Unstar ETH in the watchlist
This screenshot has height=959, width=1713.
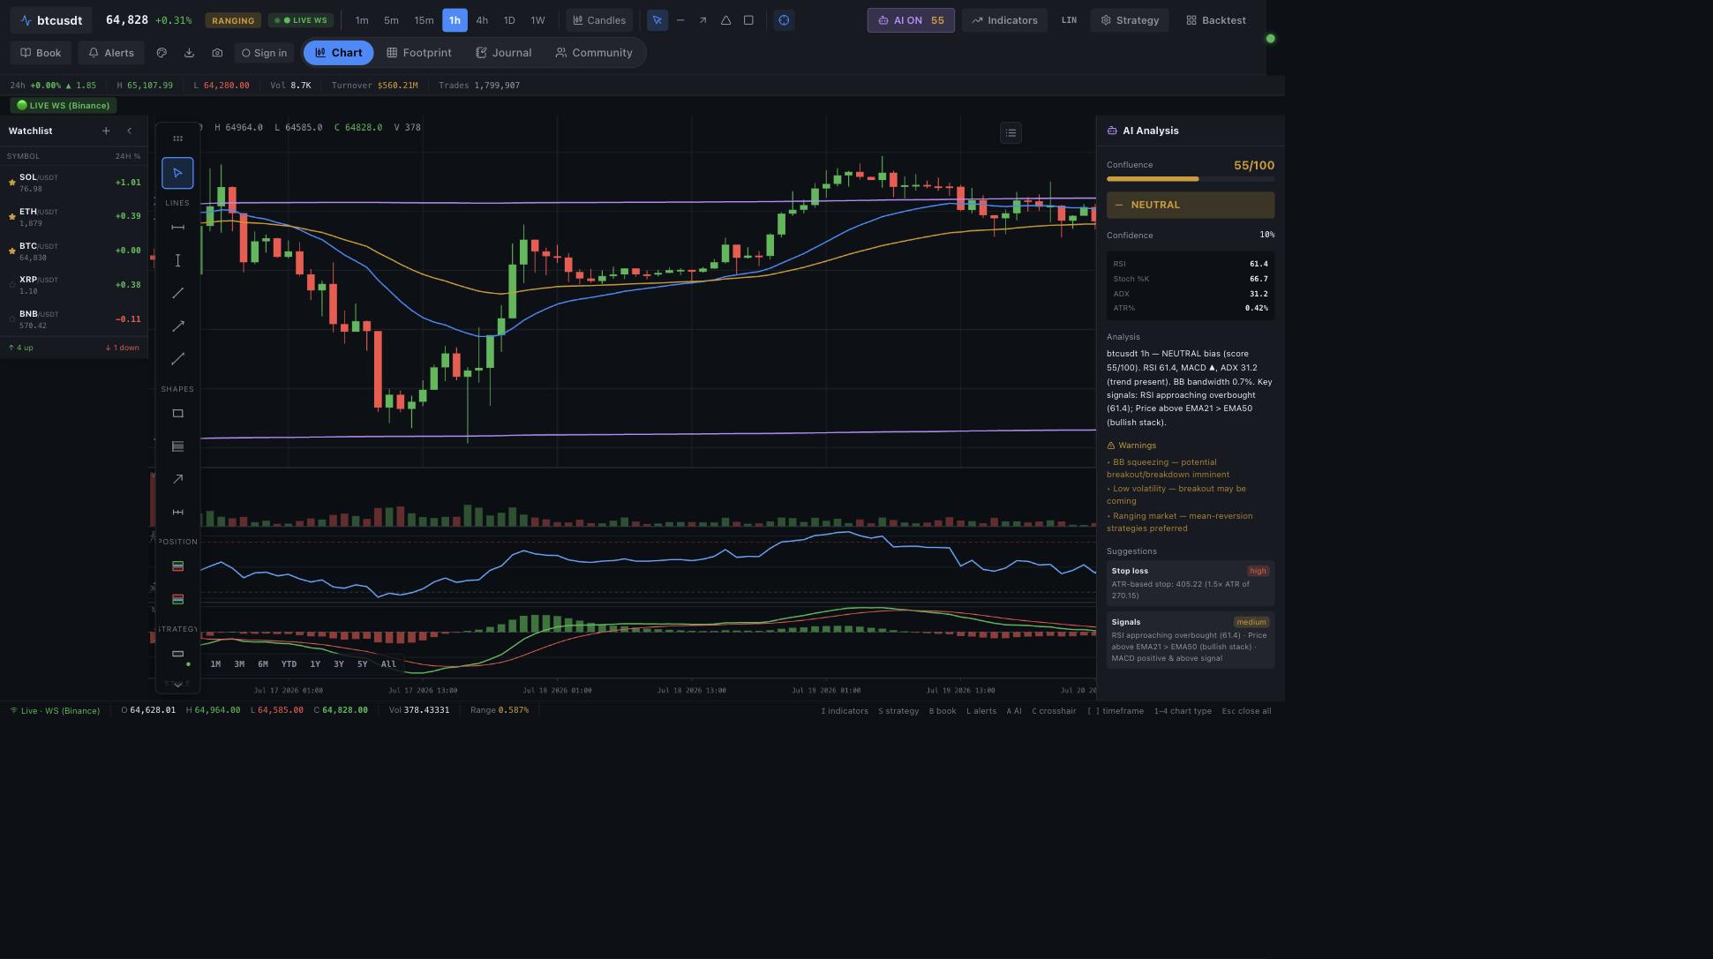click(12, 217)
